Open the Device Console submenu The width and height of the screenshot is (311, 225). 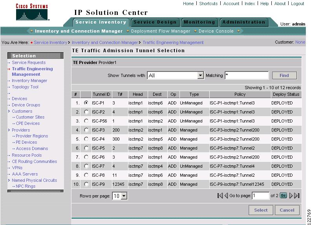pos(216,31)
